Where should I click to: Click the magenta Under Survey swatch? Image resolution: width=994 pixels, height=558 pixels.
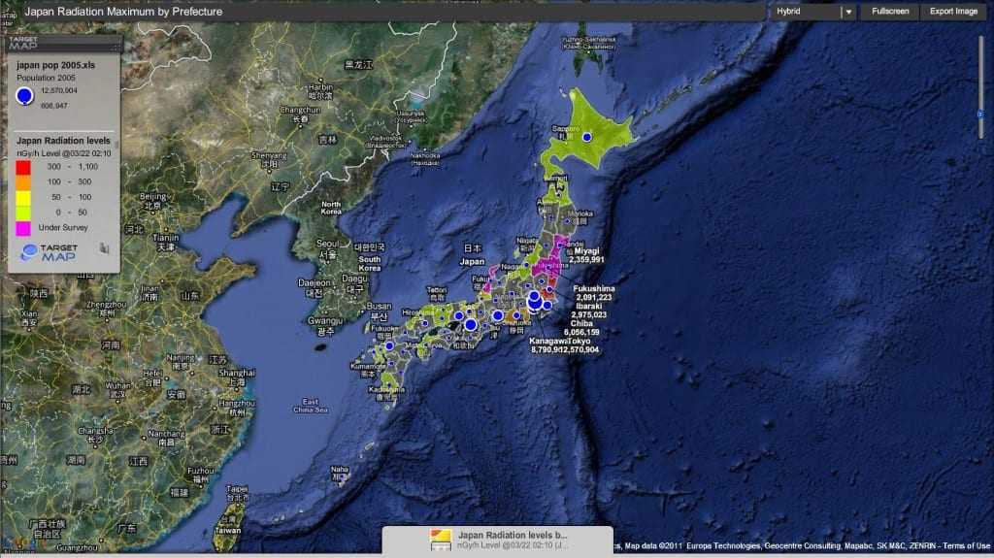coord(23,227)
